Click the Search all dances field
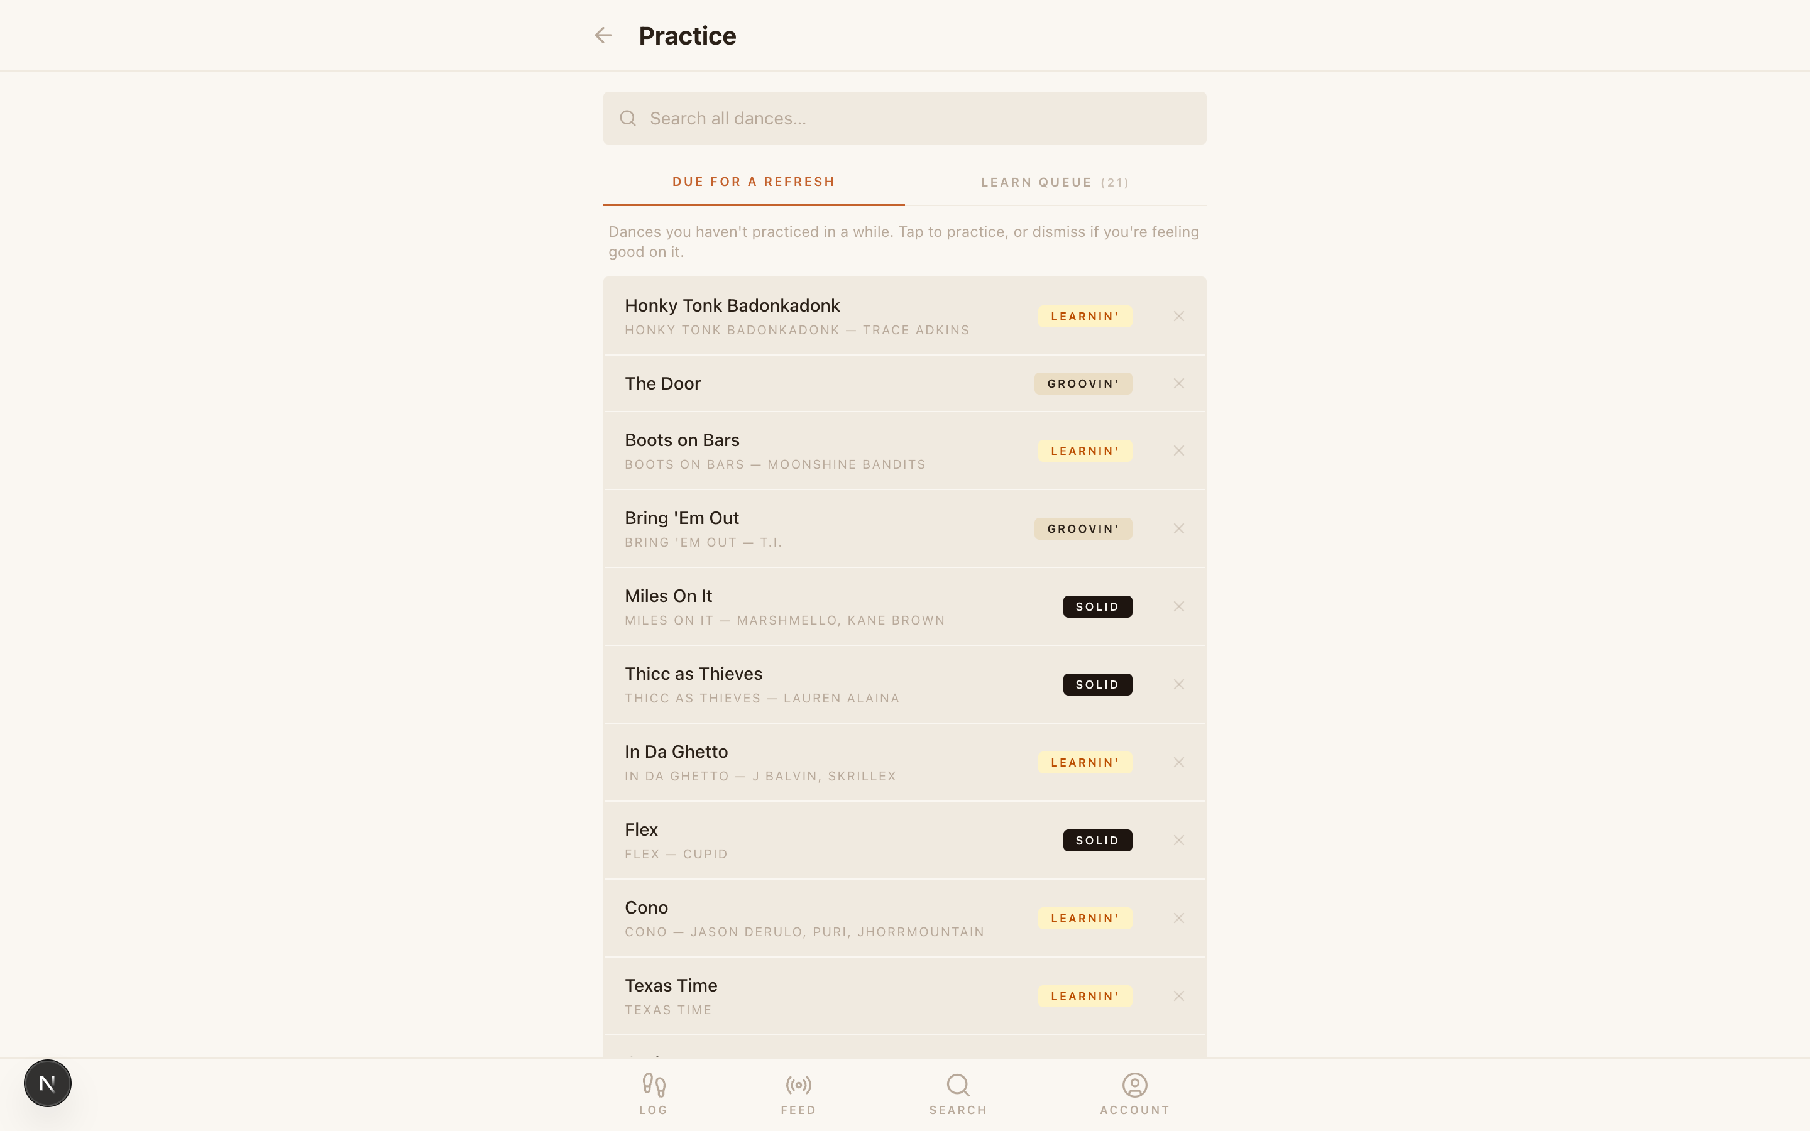Screen dimensions: 1810x1131 pyautogui.click(x=904, y=118)
